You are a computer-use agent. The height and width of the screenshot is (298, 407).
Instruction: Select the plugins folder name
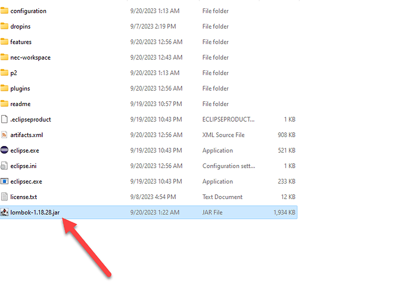pos(20,89)
